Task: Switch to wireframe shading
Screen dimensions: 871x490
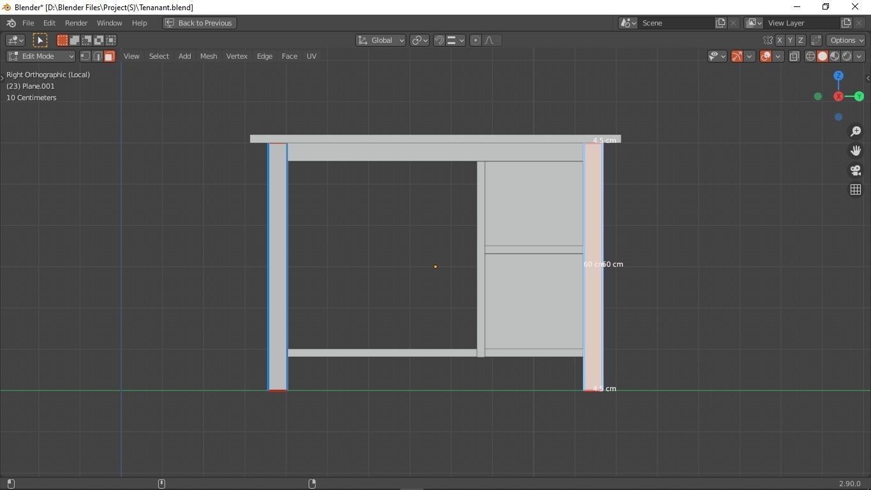Action: [810, 56]
